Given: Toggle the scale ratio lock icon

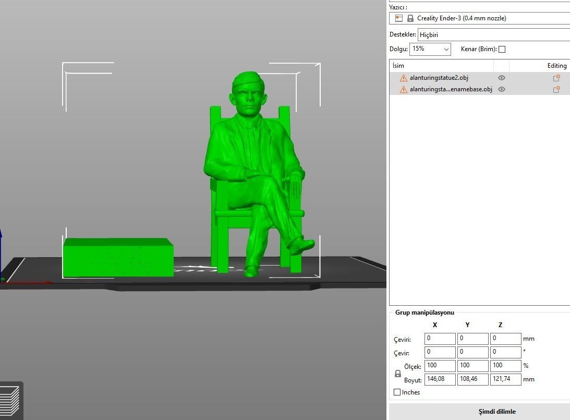Looking at the screenshot, I should click(398, 374).
